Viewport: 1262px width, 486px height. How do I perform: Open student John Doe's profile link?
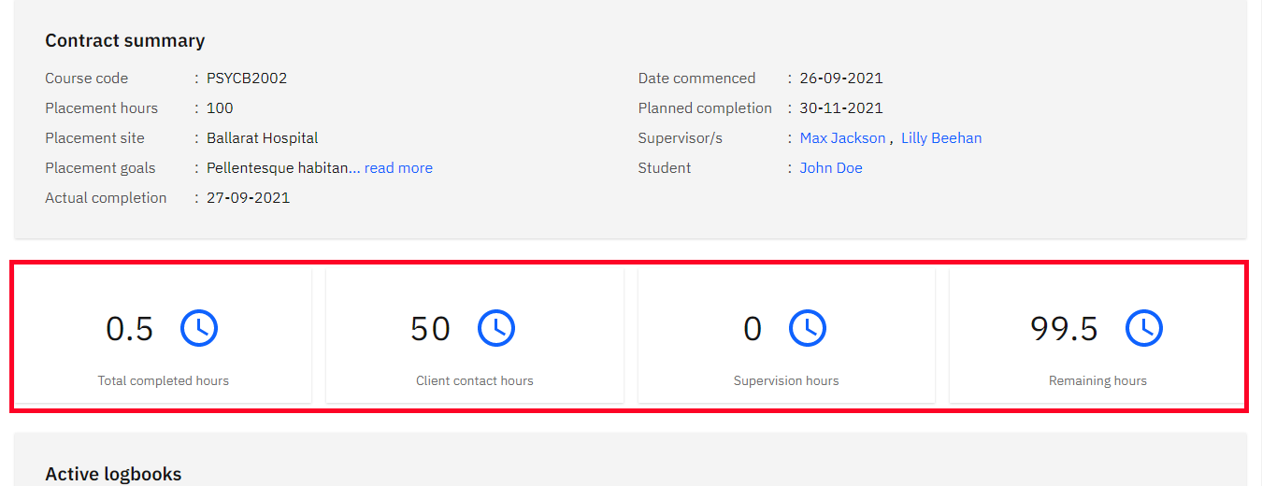pyautogui.click(x=831, y=168)
